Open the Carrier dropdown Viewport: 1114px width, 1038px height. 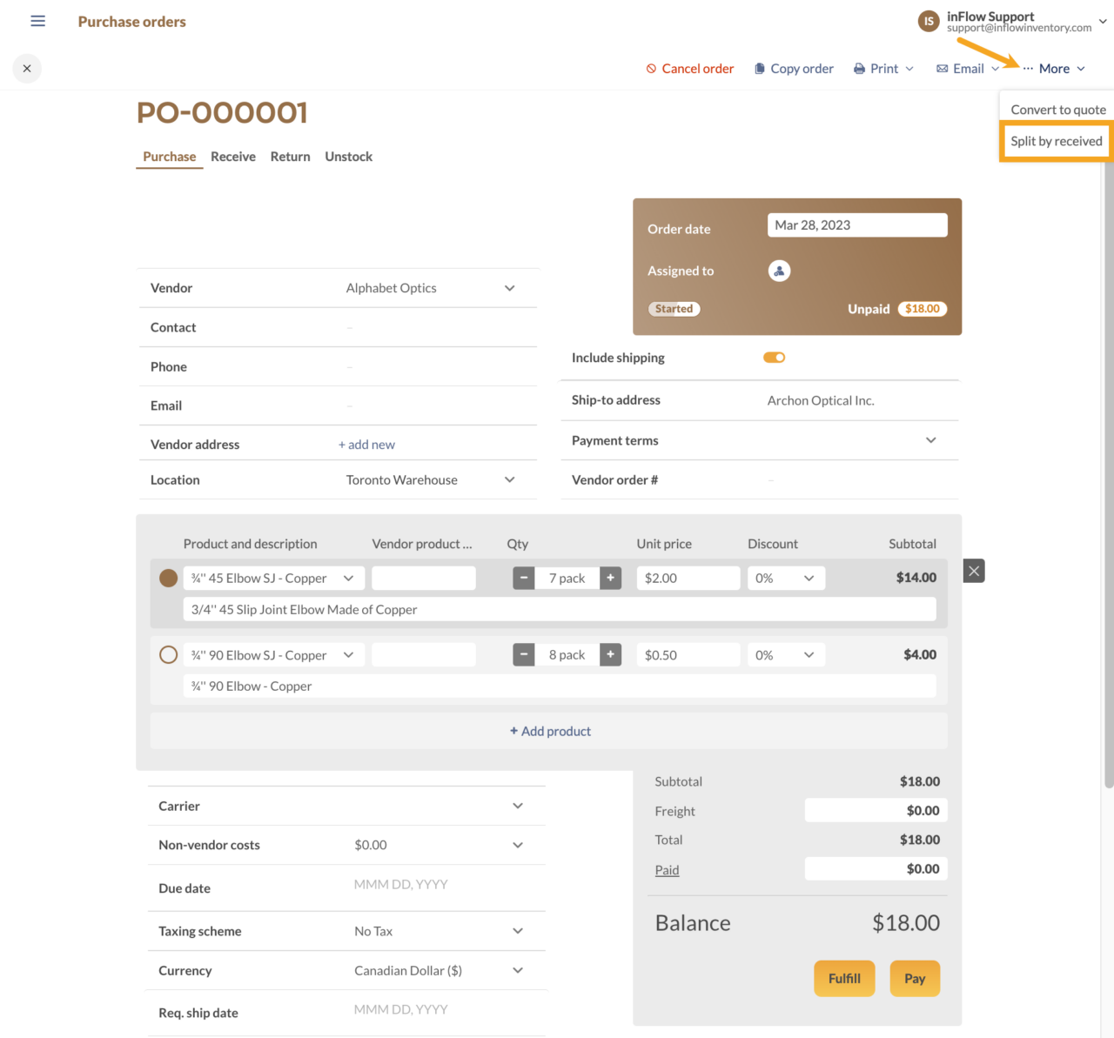pos(518,806)
